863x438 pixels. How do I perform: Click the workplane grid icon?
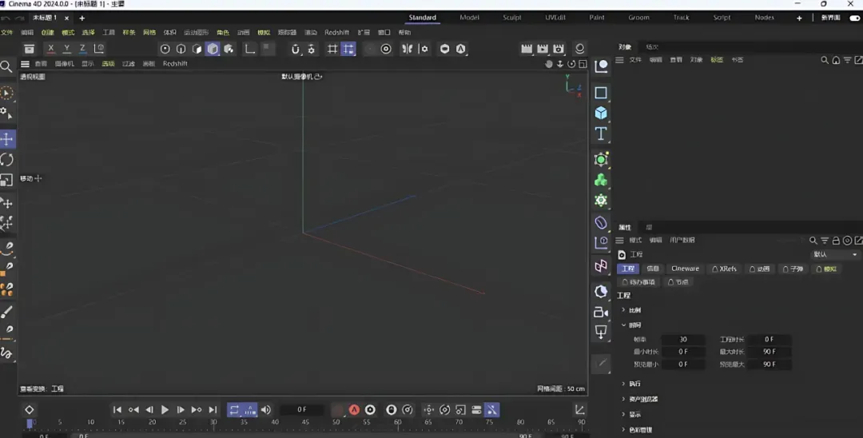pyautogui.click(x=332, y=49)
